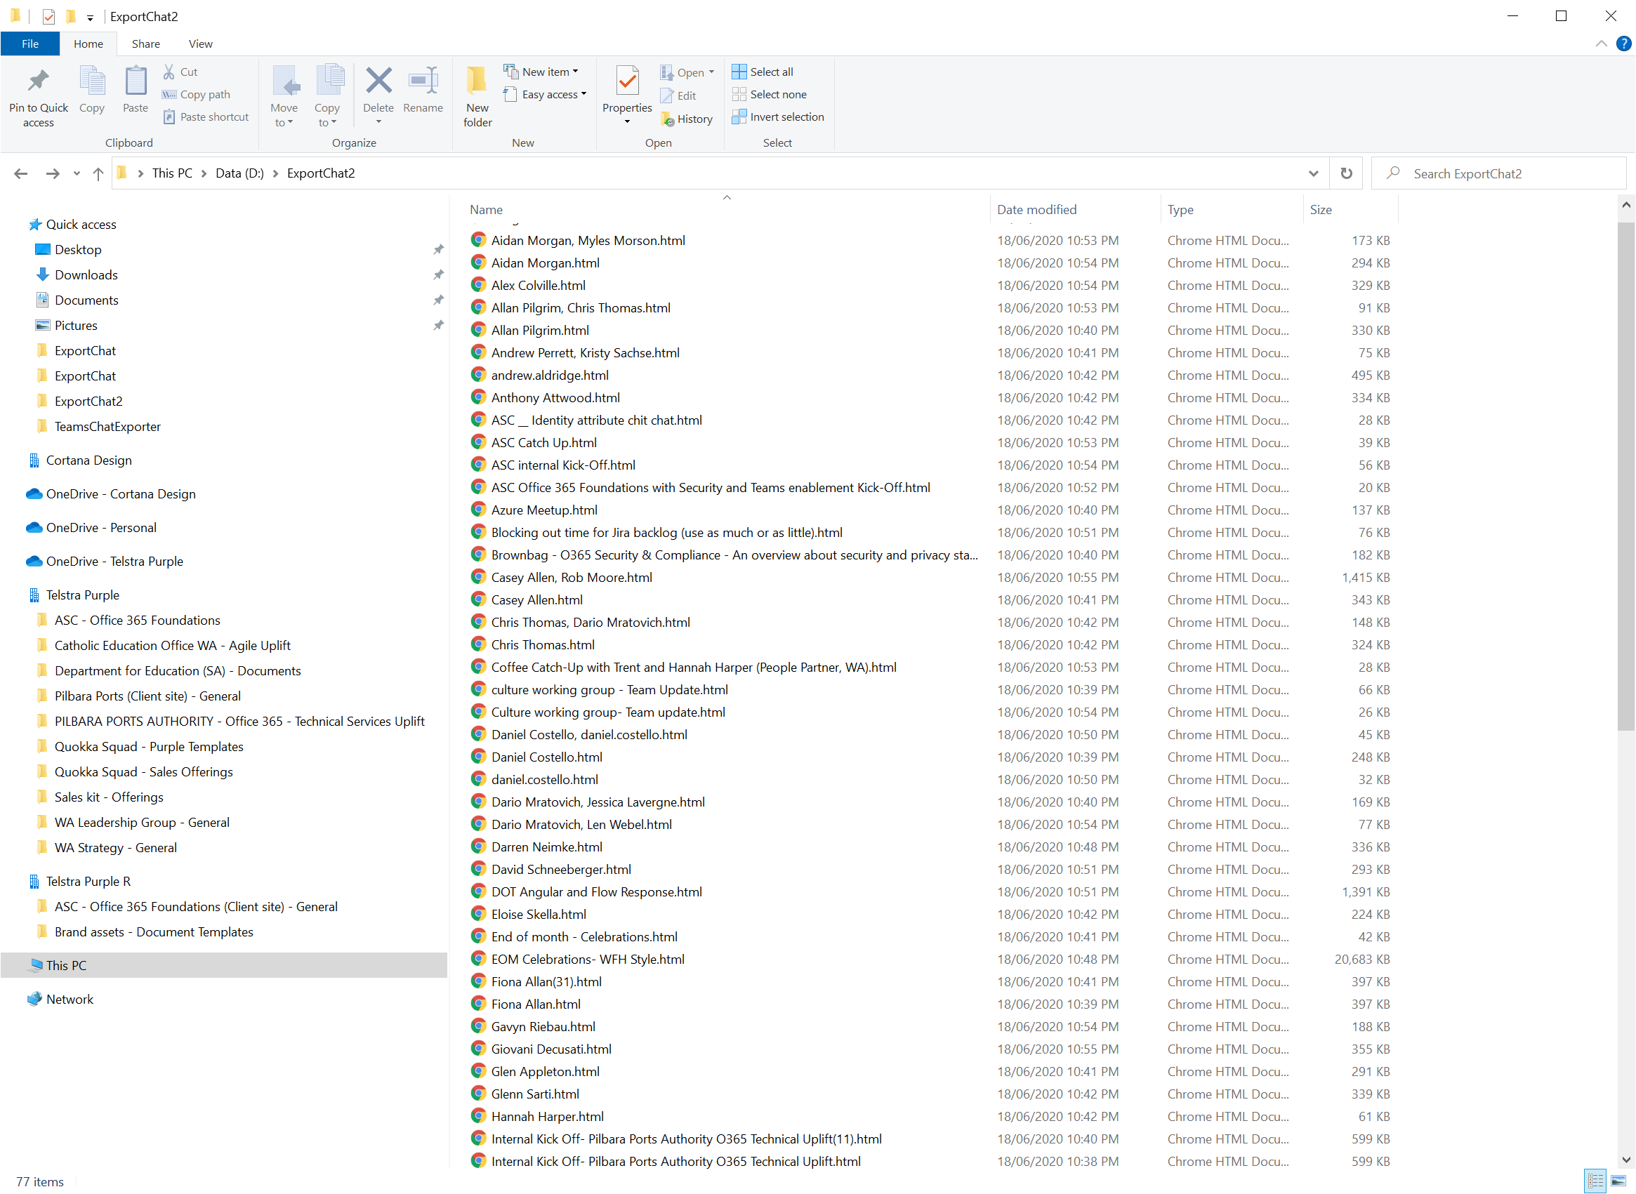Switch to details view layout button

pyautogui.click(x=1595, y=1181)
